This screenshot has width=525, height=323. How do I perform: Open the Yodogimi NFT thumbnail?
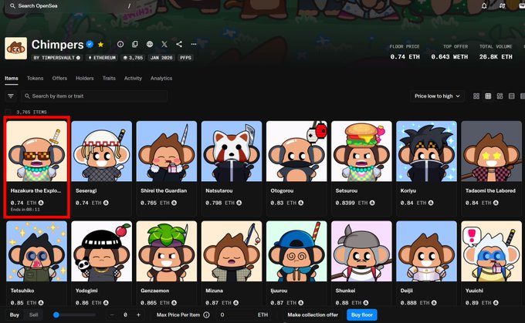(x=102, y=251)
